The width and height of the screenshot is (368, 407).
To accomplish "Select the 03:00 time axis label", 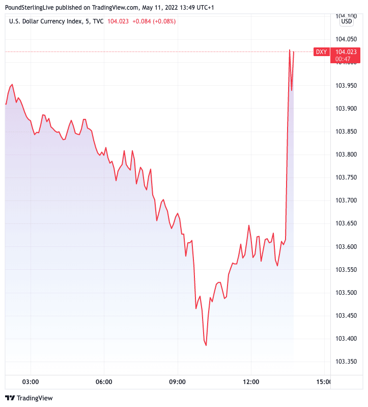I will [x=31, y=381].
